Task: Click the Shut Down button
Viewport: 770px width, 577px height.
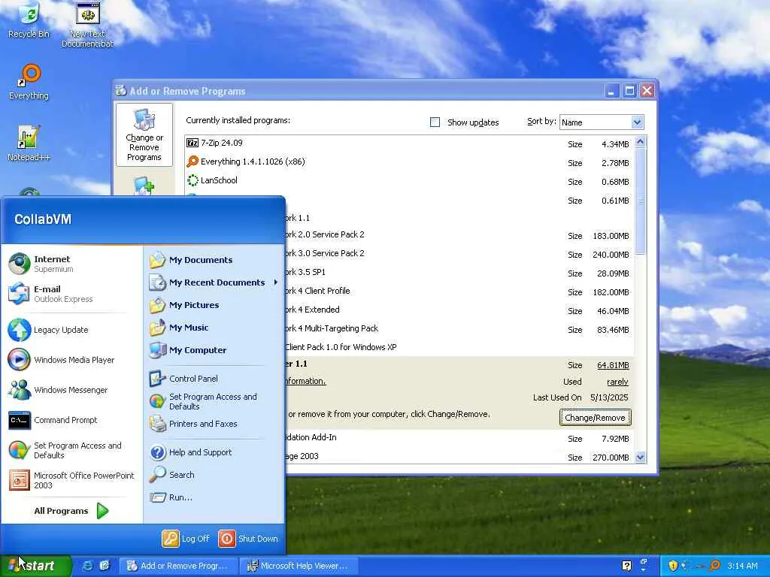Action: point(248,539)
